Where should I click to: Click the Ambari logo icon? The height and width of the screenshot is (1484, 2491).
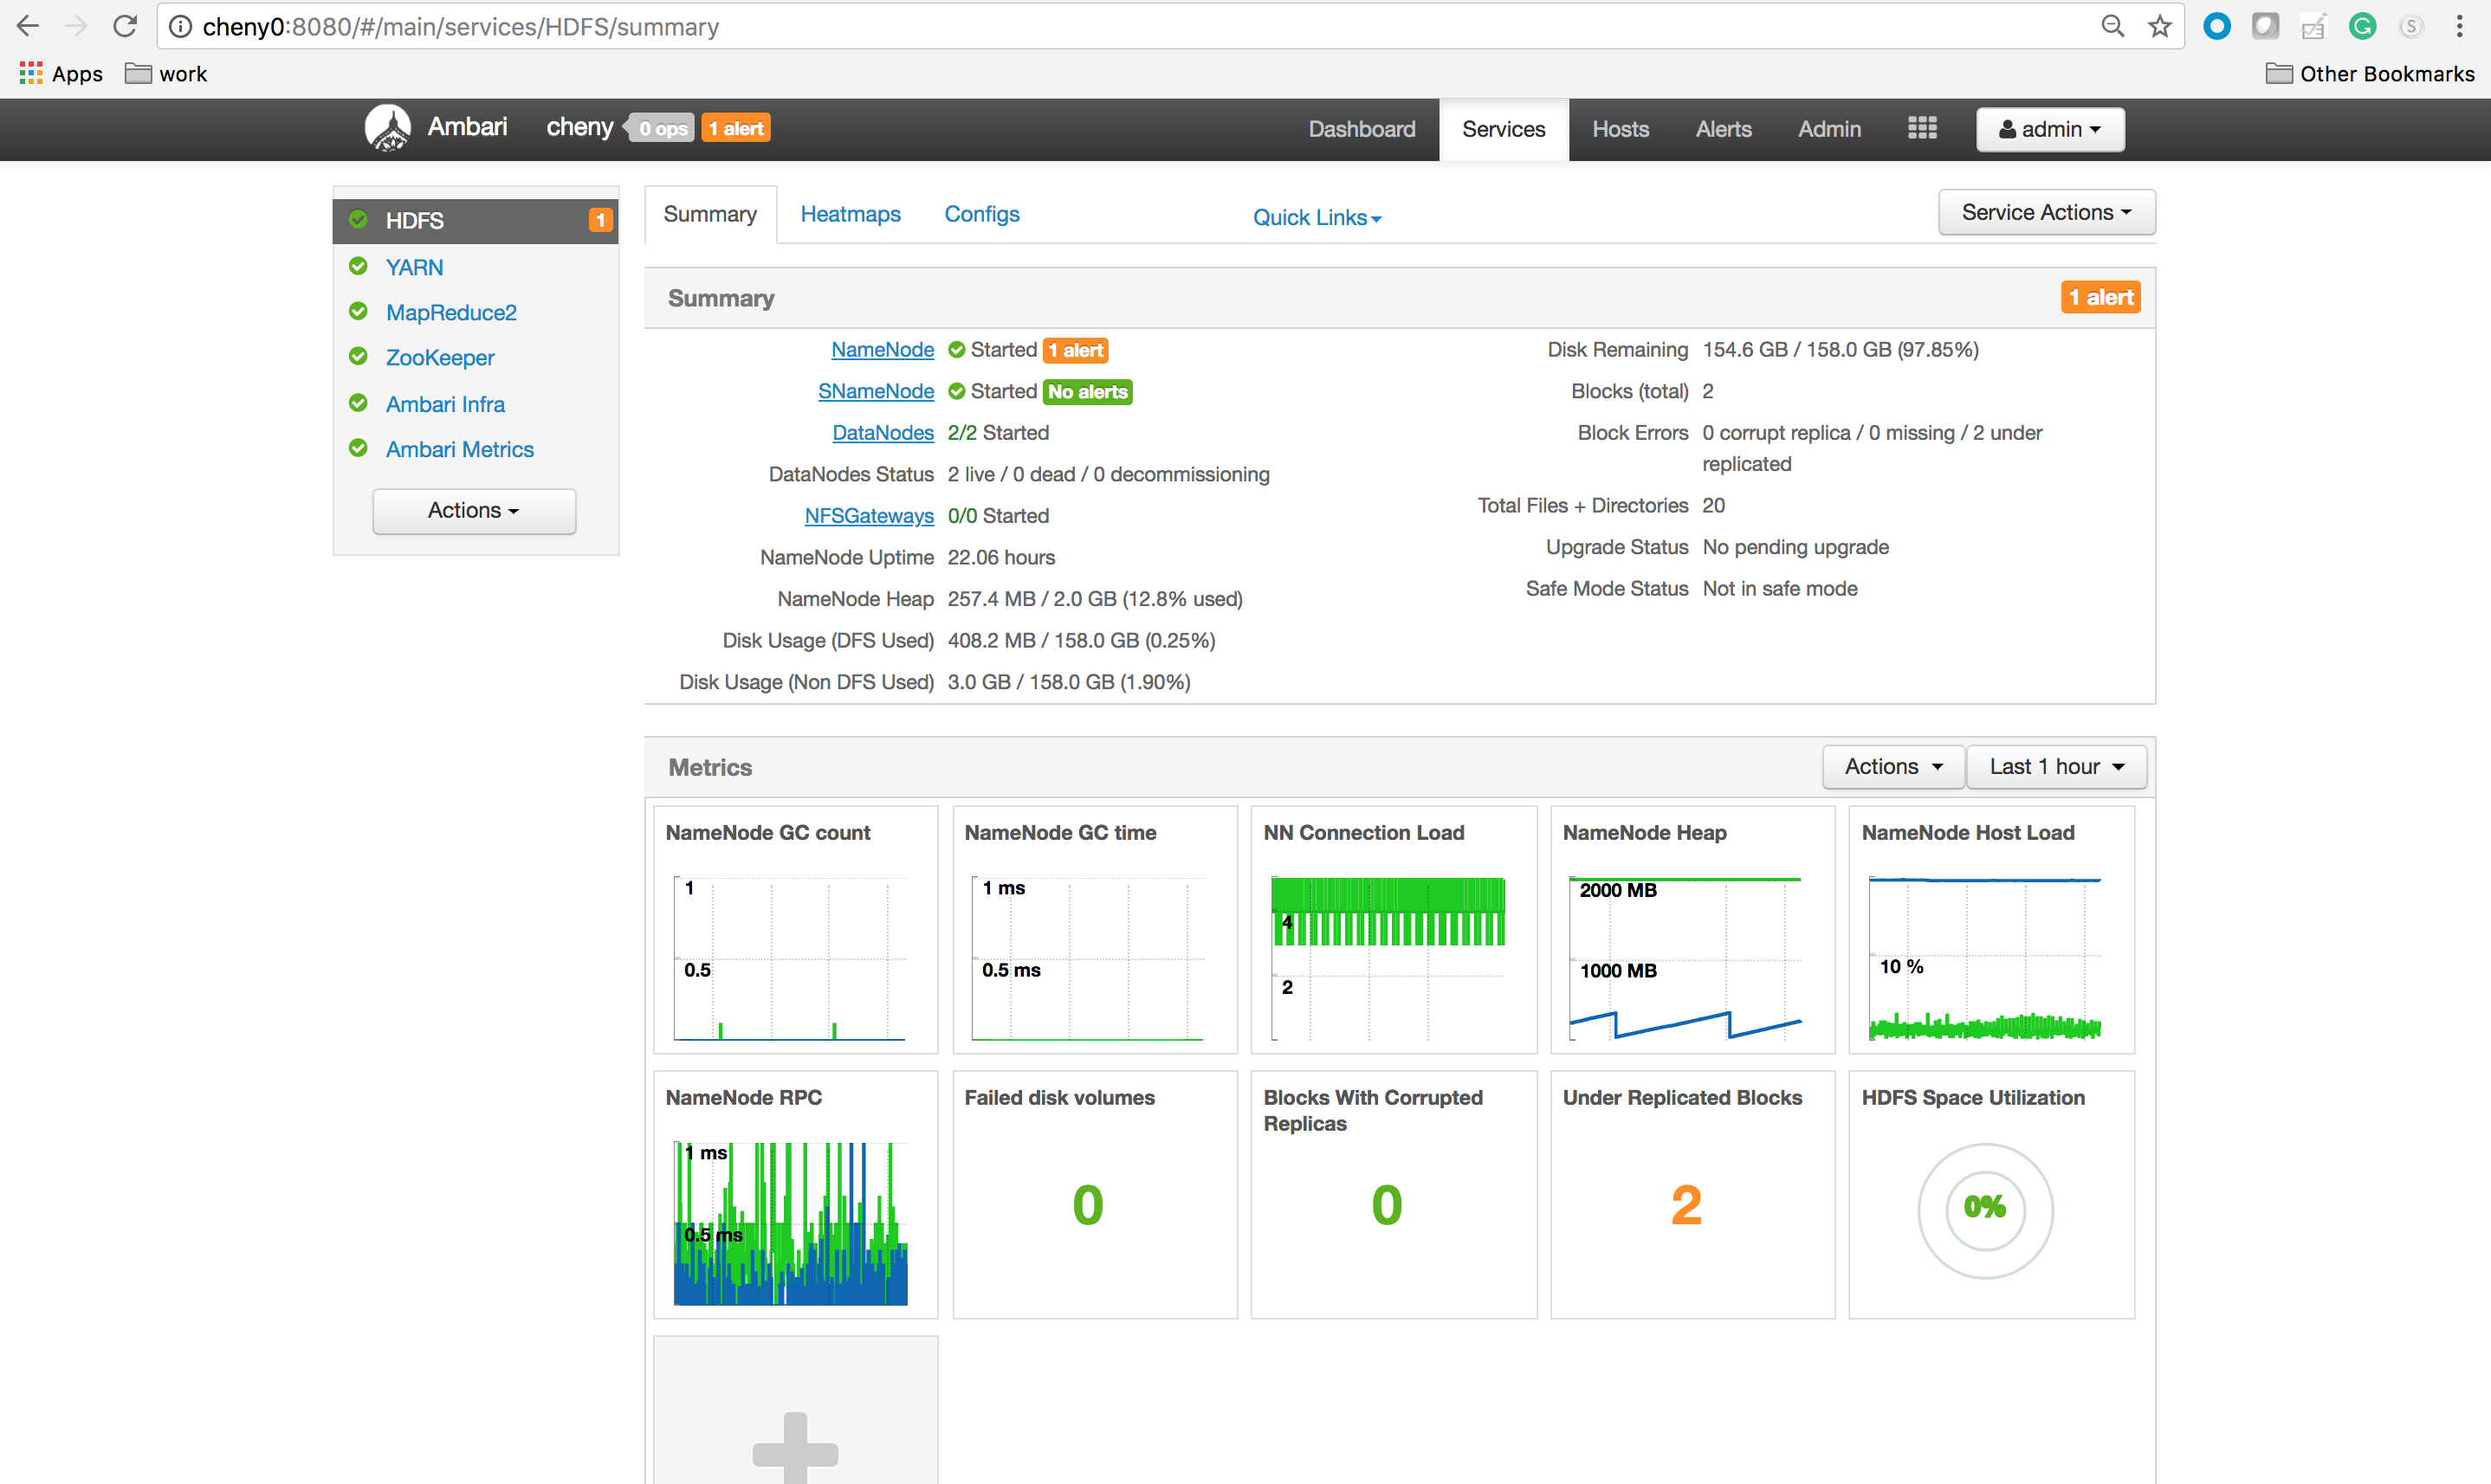click(388, 127)
